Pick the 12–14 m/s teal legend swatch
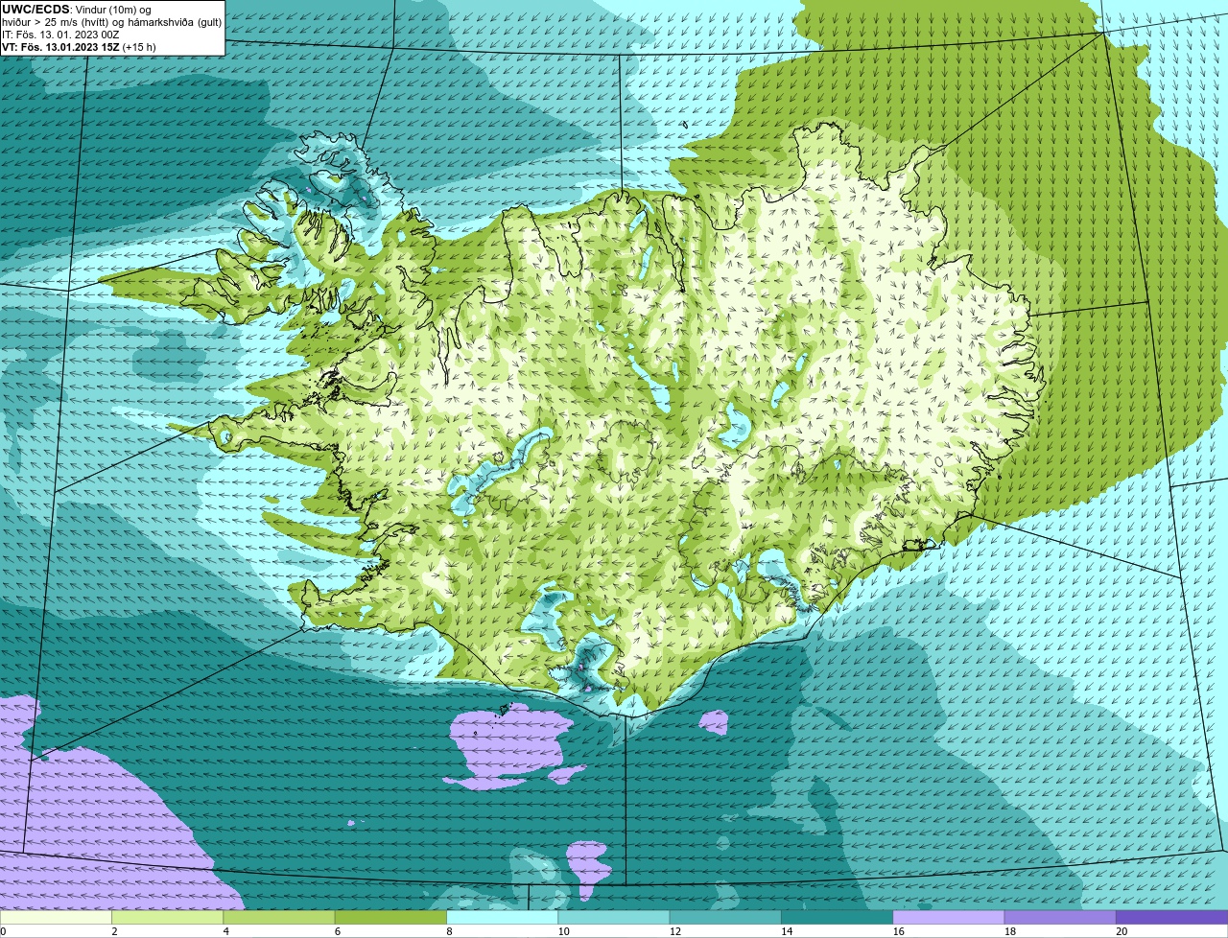1228x938 pixels. coord(725,918)
